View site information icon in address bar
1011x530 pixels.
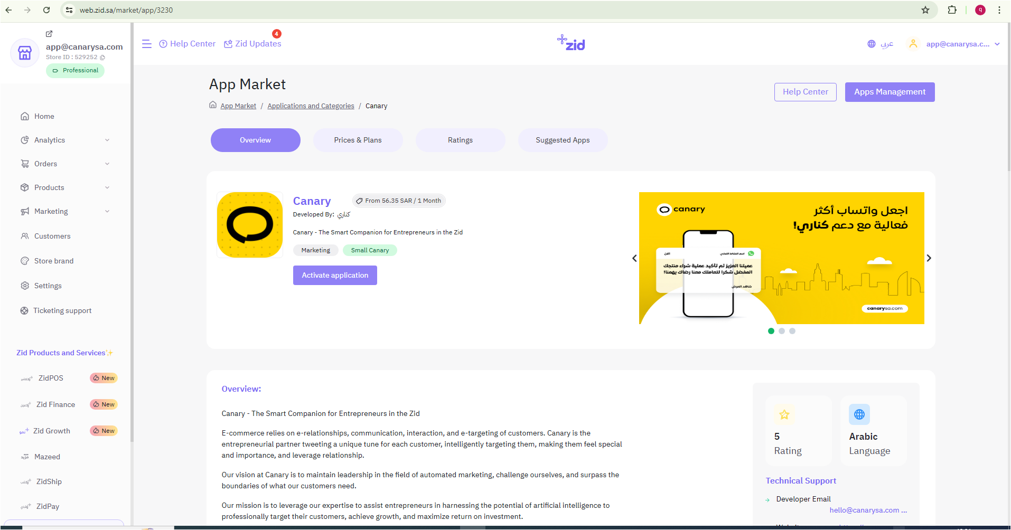coord(69,10)
